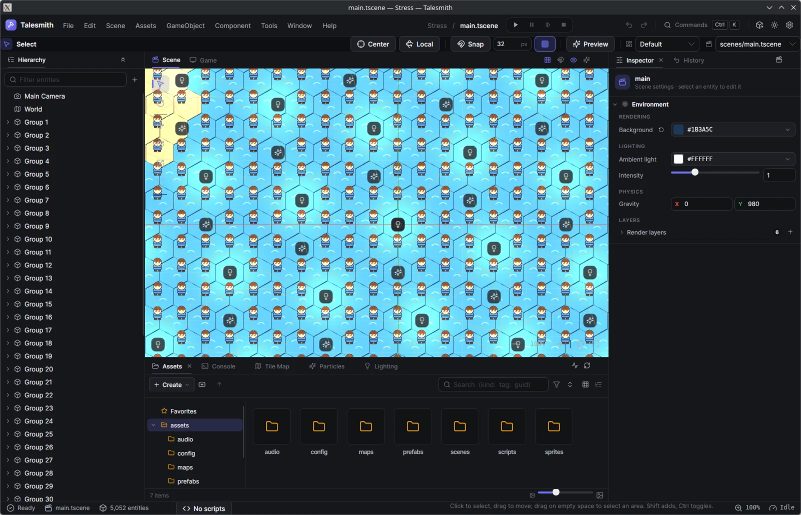The image size is (801, 515).
Task: Undo the last action via the undo arrow
Action: (629, 25)
